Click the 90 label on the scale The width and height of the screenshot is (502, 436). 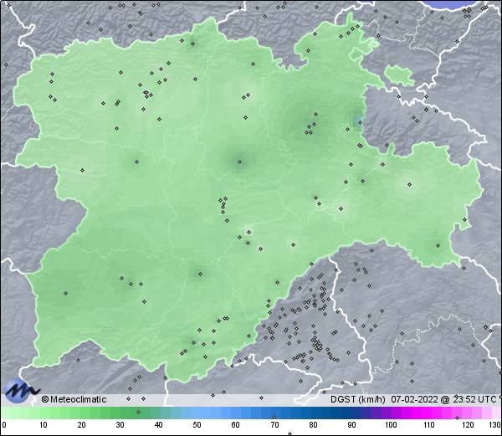click(351, 425)
